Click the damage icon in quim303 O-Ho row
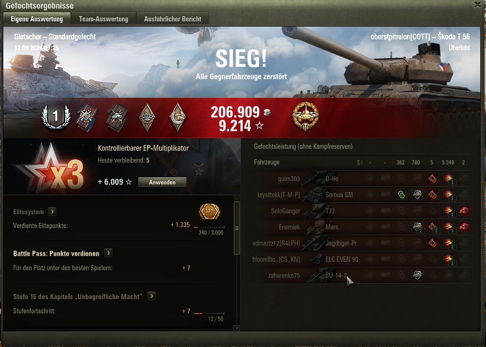The height and width of the screenshot is (347, 486). point(448,178)
